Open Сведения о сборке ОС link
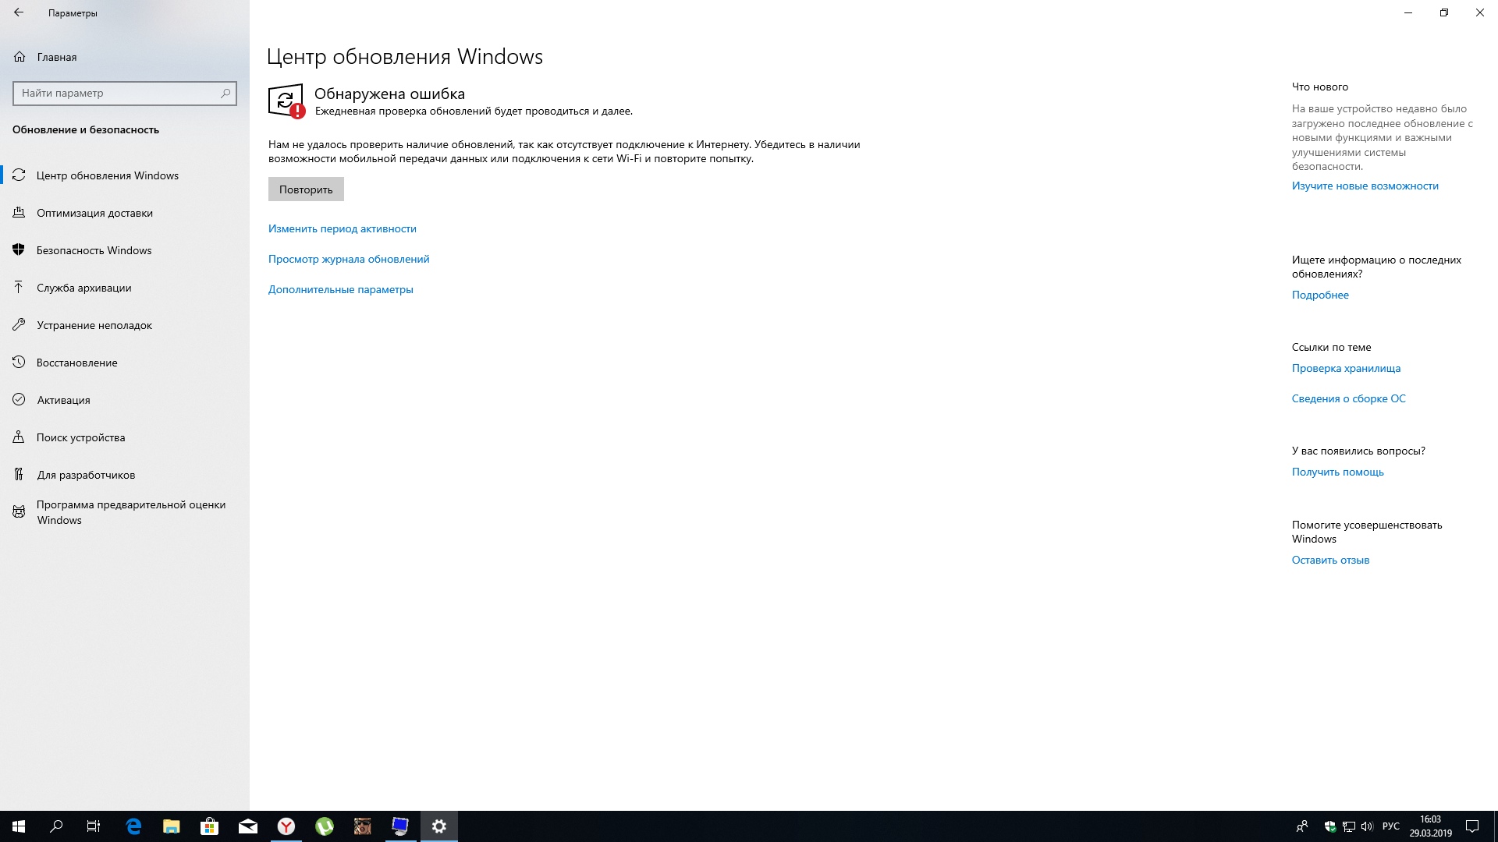 point(1348,398)
